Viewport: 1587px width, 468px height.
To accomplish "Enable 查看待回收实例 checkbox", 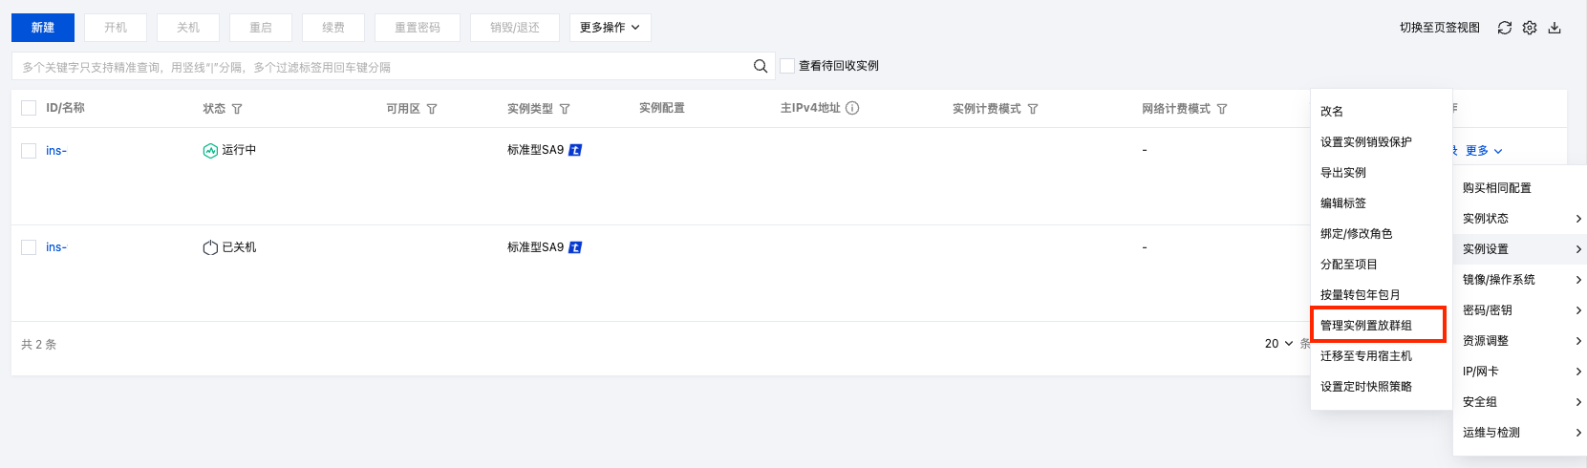I will [x=787, y=66].
